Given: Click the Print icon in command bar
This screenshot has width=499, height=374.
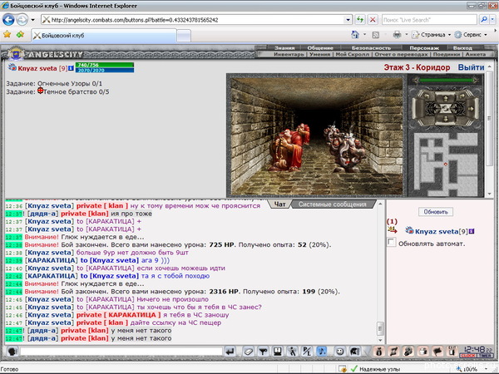Looking at the screenshot, I should click(x=397, y=34).
